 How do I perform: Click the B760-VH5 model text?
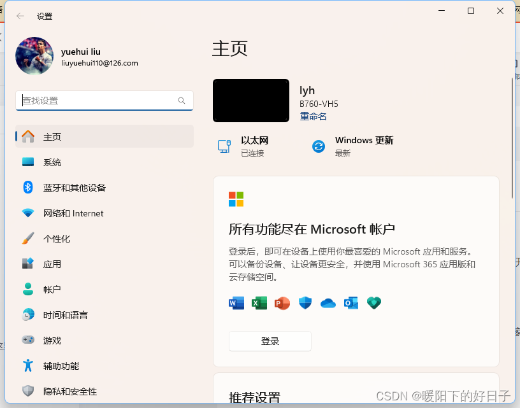coord(319,104)
